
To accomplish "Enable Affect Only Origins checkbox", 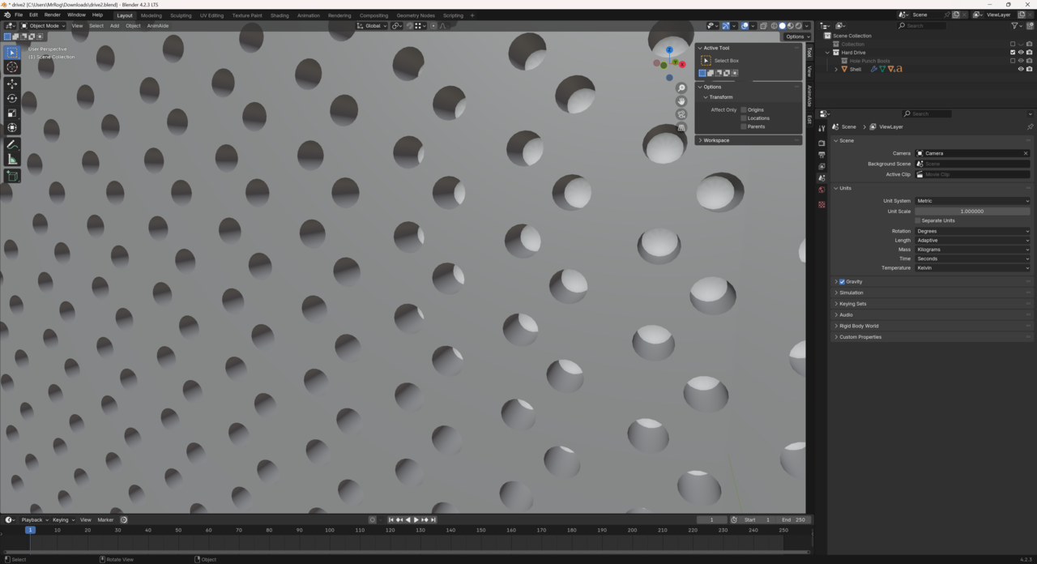I will (x=744, y=109).
